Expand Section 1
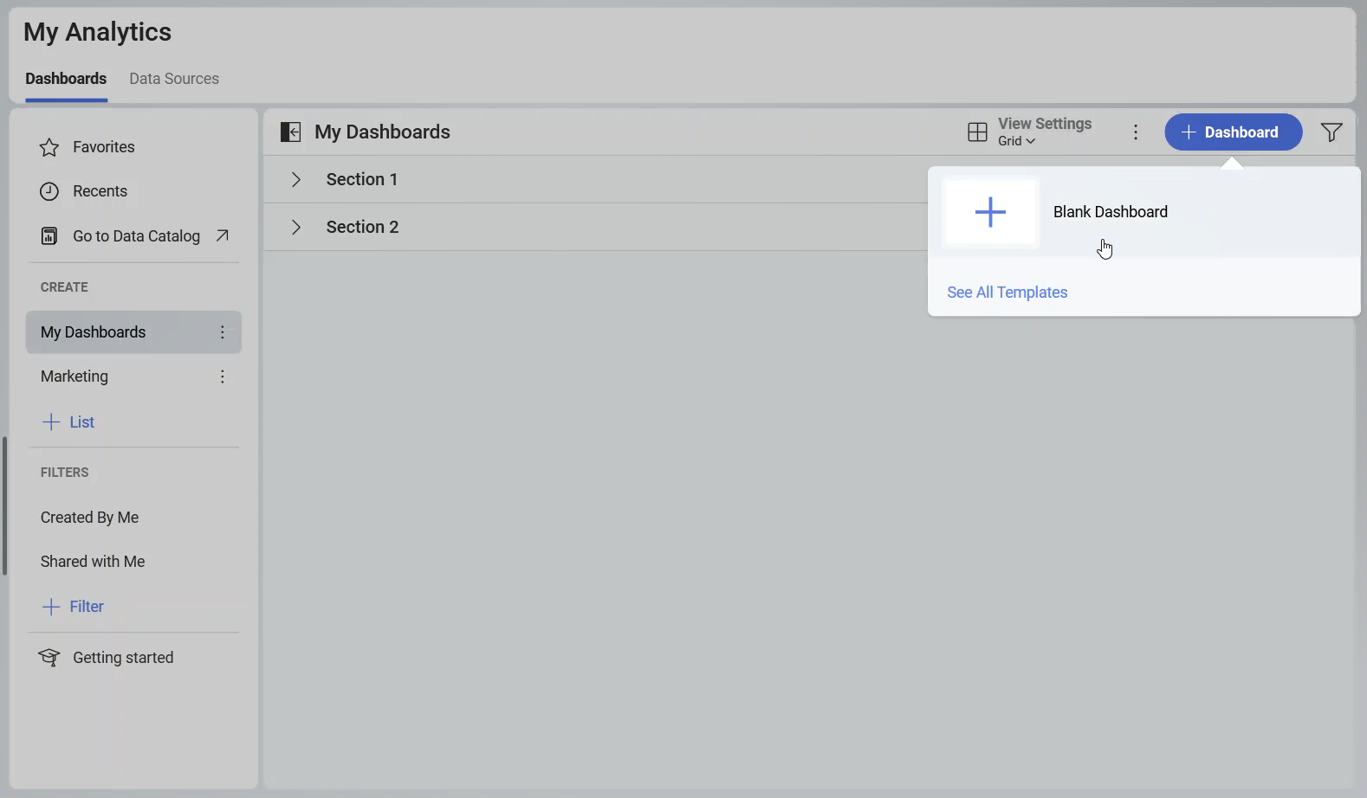 pyautogui.click(x=296, y=179)
